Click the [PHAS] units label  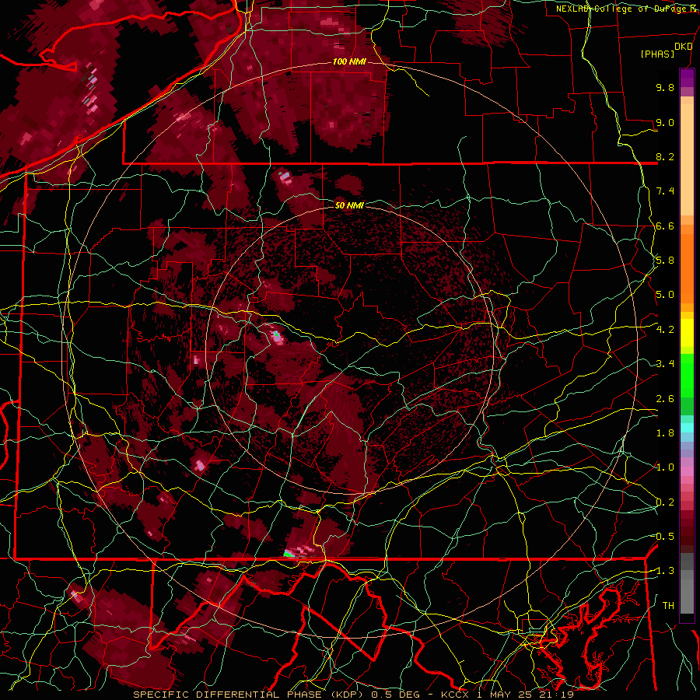point(657,54)
